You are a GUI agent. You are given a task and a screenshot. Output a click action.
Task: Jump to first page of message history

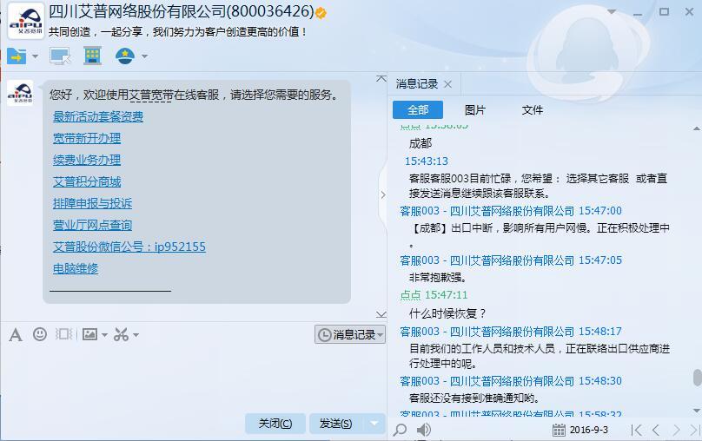pyautogui.click(x=636, y=430)
